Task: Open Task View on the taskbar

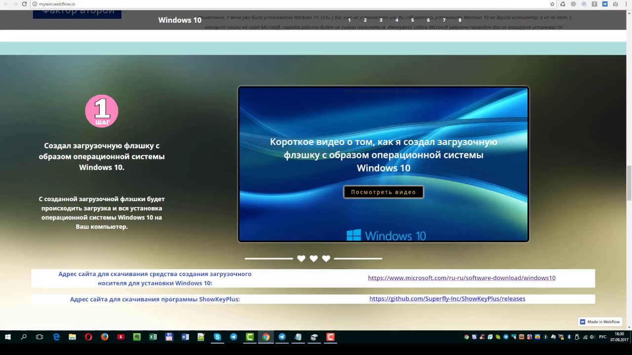Action: 39,337
